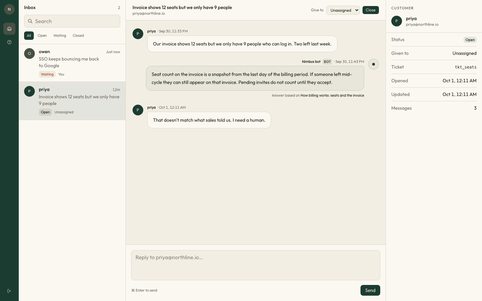Click the conversation title in header
The width and height of the screenshot is (482, 301).
(x=182, y=7)
